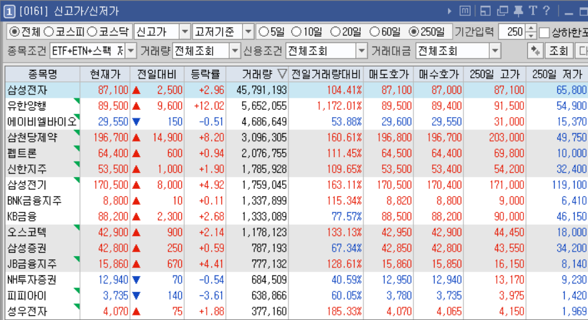The image size is (588, 320).
Task: Open the 거래대금 전체조회 dropdown
Action: 495,51
